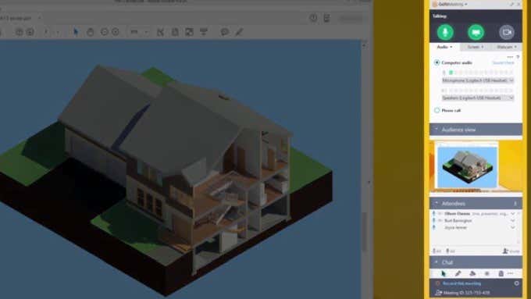Click the speaker volume level meter
The image size is (531, 299).
[x=477, y=91]
